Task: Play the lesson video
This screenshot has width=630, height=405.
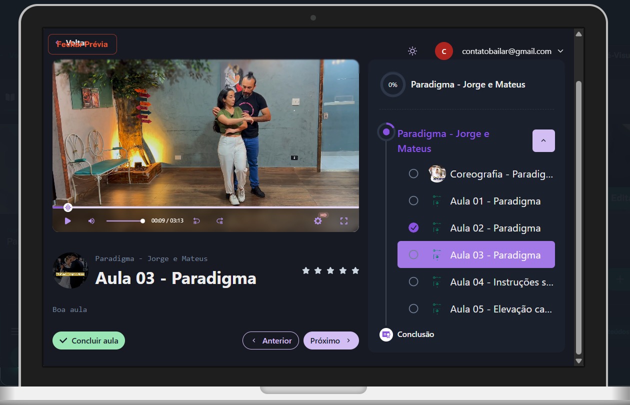Action: click(68, 221)
